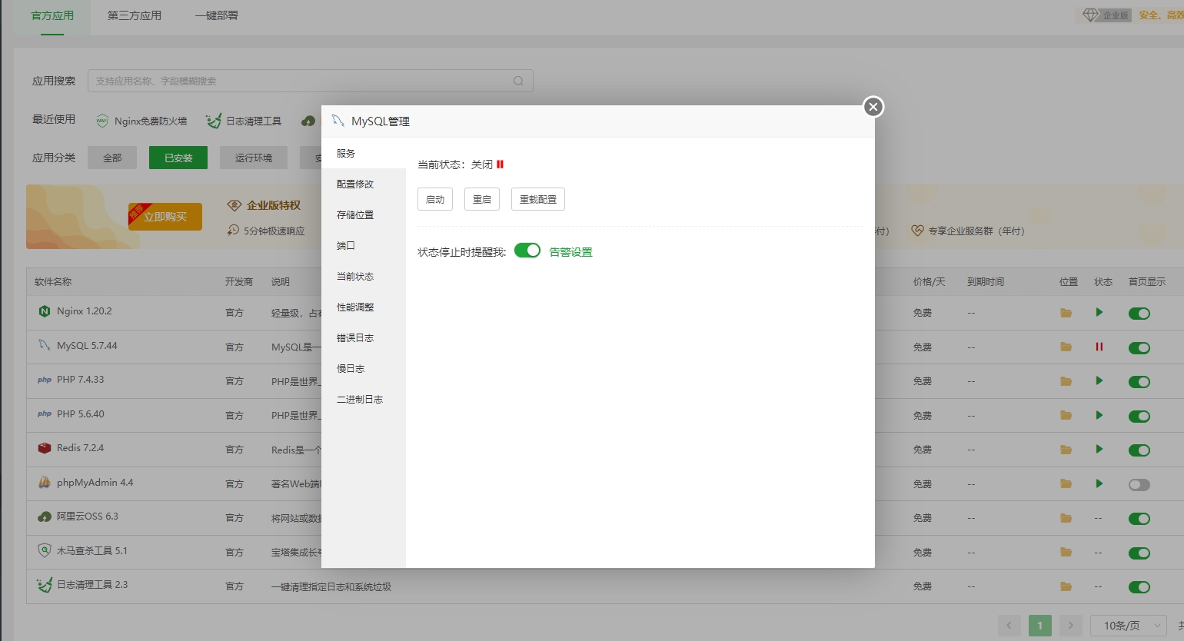Open folder location for PHP 7.4.33 row
Screen dimensions: 1184x641
pos(1066,381)
